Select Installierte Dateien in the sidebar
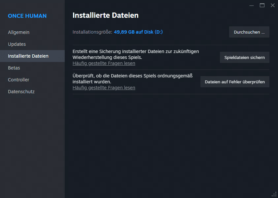Image resolution: width=278 pixels, height=198 pixels. 32,56
